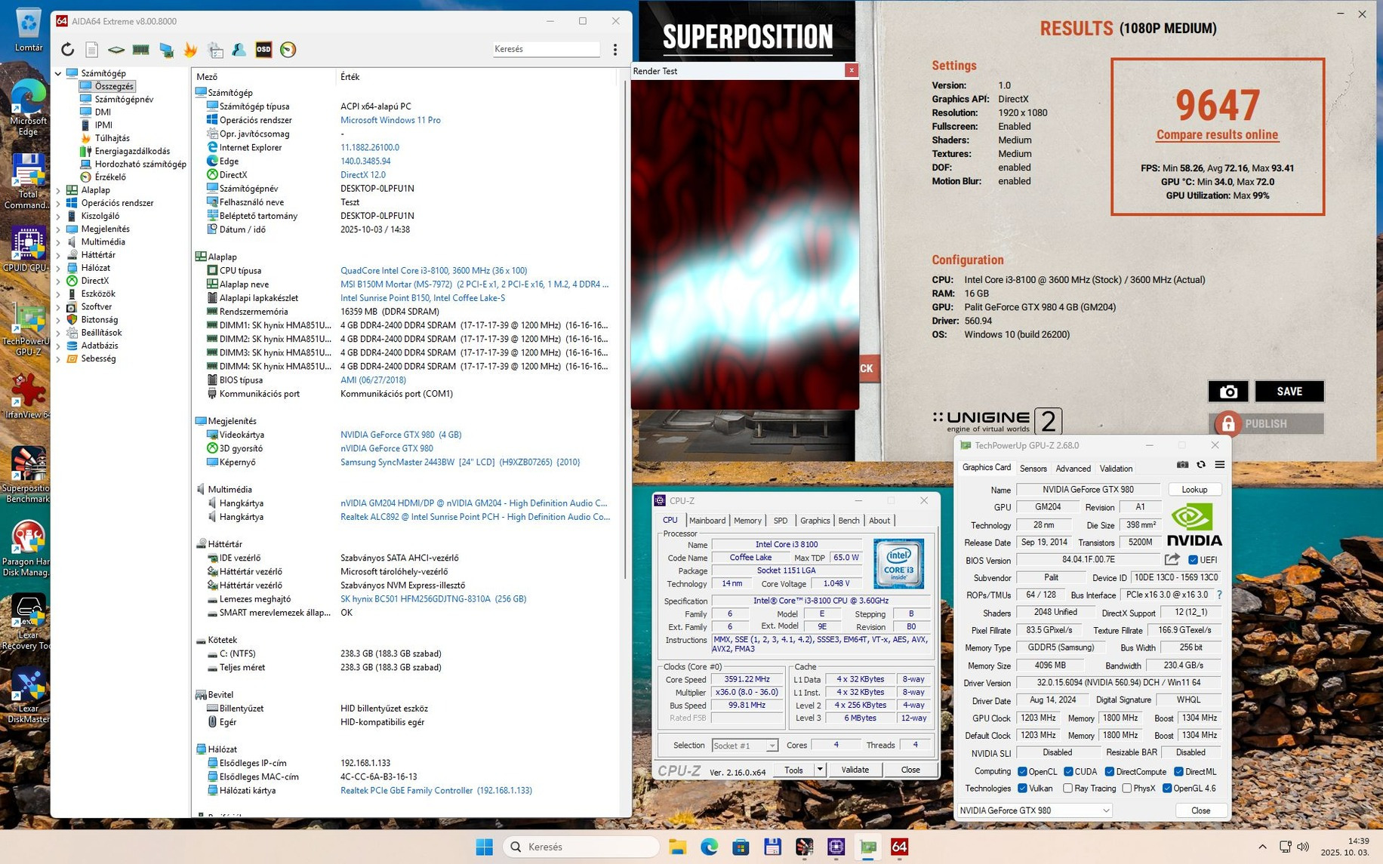Click the memory module icon in AIDA64 toolbar

140,50
